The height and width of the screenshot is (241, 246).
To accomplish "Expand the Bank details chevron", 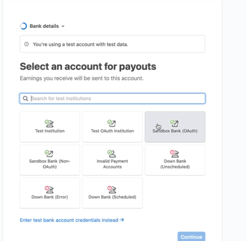I will coord(63,26).
